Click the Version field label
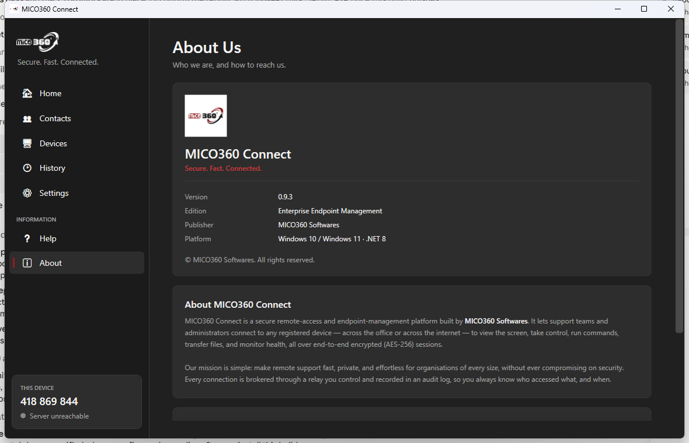Image resolution: width=689 pixels, height=443 pixels. [196, 197]
